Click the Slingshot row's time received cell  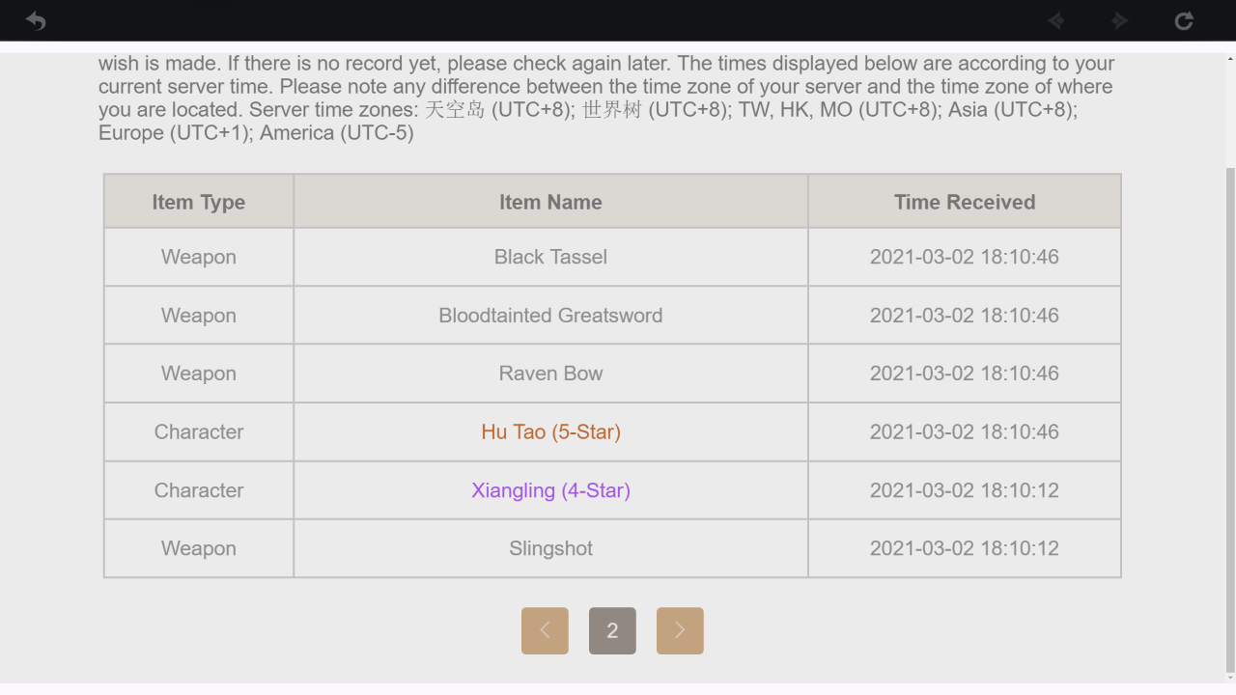coord(965,548)
